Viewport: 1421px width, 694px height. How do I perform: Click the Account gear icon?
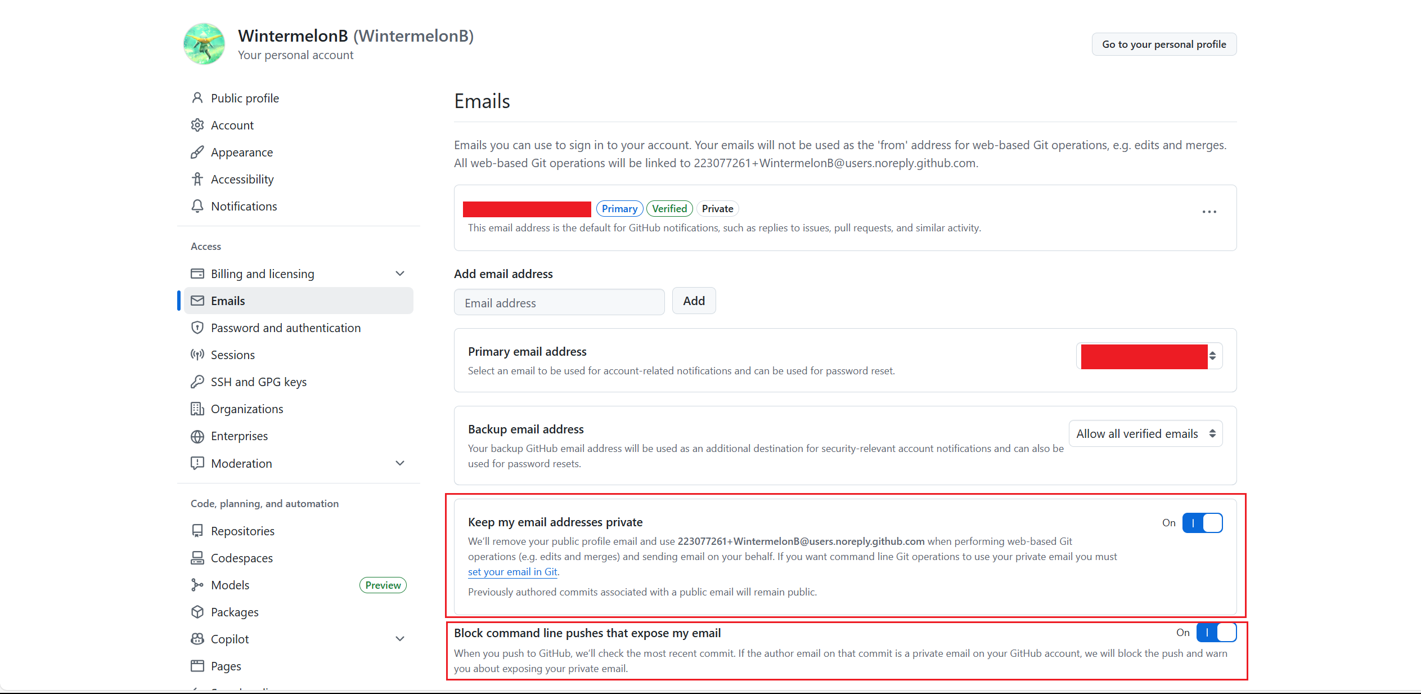pyautogui.click(x=197, y=125)
